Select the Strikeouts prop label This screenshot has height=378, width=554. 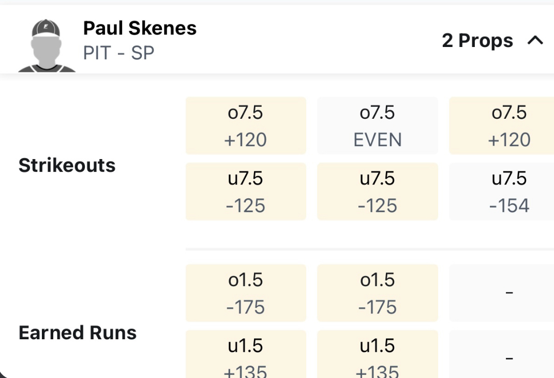[67, 165]
